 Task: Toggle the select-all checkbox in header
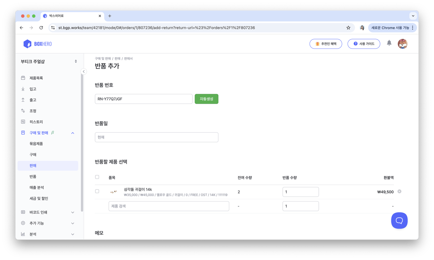coord(97,177)
